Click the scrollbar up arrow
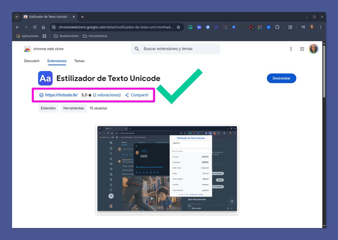Screen dimensions: 338x240 pyautogui.click(x=324, y=43)
